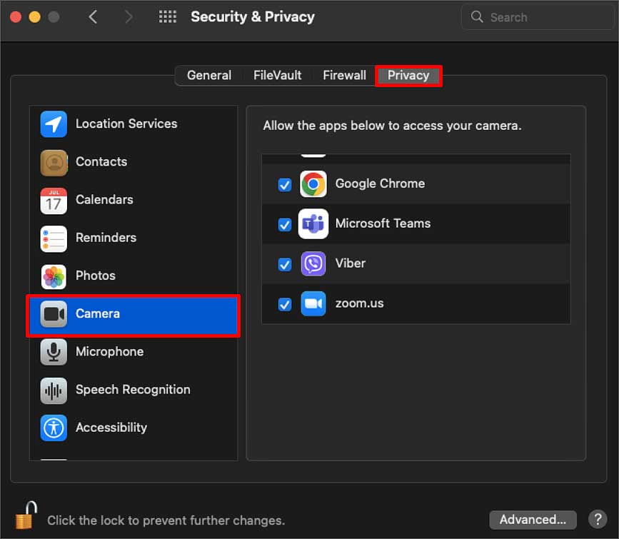Select Location Services arrow icon
The image size is (619, 539).
pyautogui.click(x=54, y=124)
